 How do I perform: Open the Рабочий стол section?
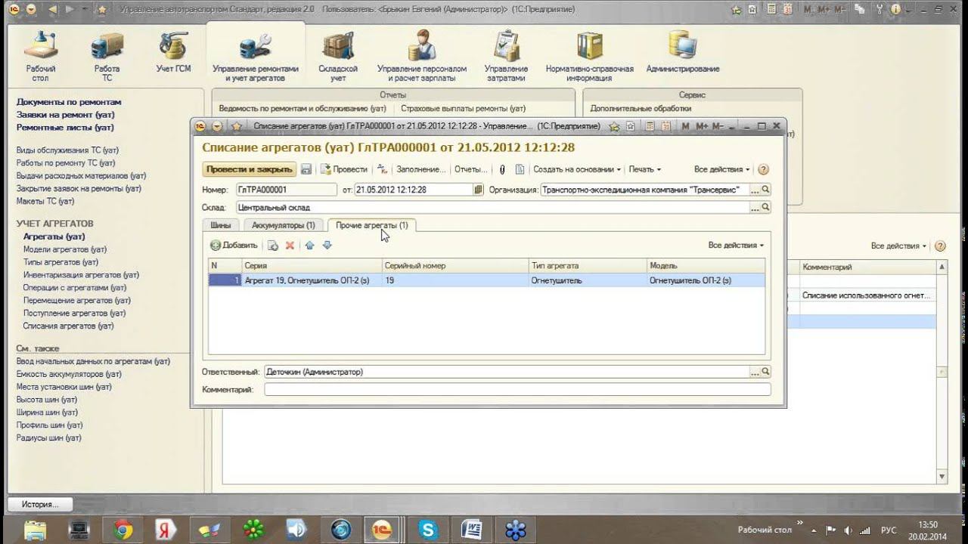click(41, 57)
